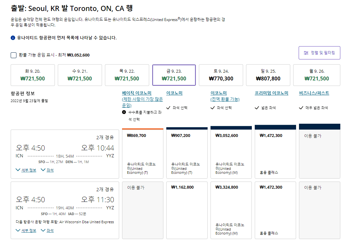Select the 수 9.21 date tab
The height and width of the screenshot is (240, 350).
pyautogui.click(x=80, y=75)
